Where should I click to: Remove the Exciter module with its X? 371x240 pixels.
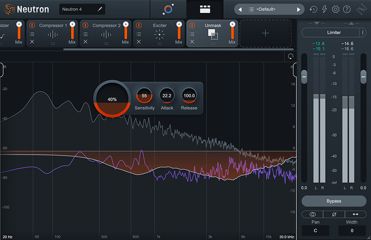[x=138, y=42]
